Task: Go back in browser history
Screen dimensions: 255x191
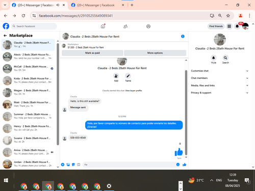Action: pos(6,16)
